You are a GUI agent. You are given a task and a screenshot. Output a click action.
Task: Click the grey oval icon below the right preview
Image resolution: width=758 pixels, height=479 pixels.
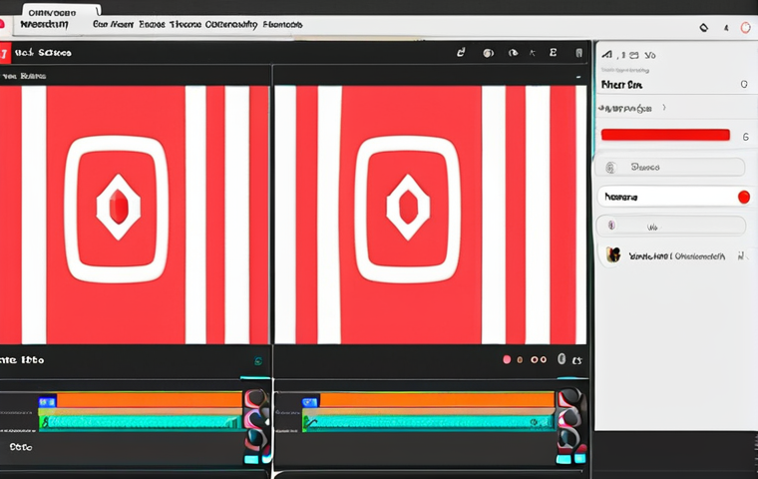pos(562,359)
